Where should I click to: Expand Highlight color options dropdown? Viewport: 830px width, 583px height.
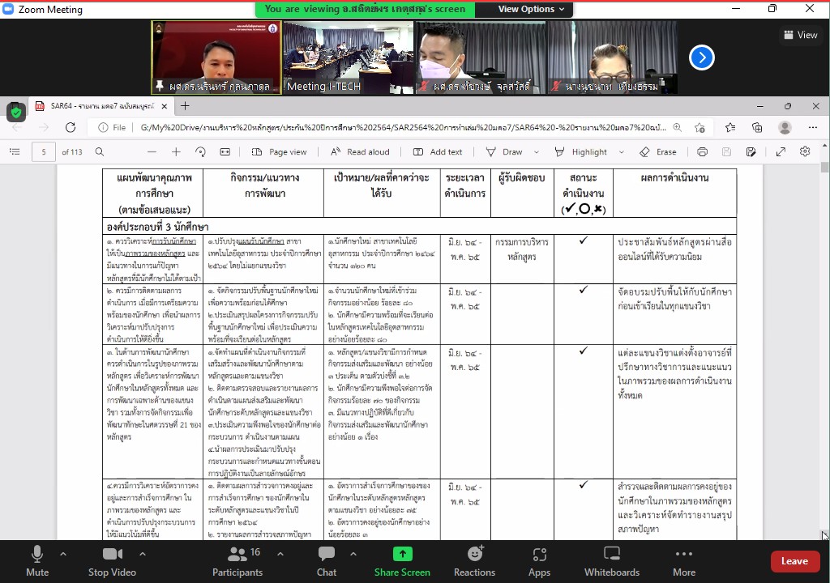pyautogui.click(x=622, y=152)
